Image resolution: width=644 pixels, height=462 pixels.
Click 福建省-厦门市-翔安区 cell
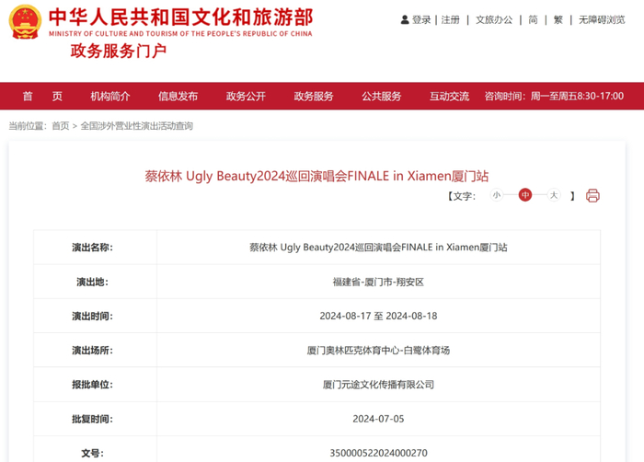point(378,282)
